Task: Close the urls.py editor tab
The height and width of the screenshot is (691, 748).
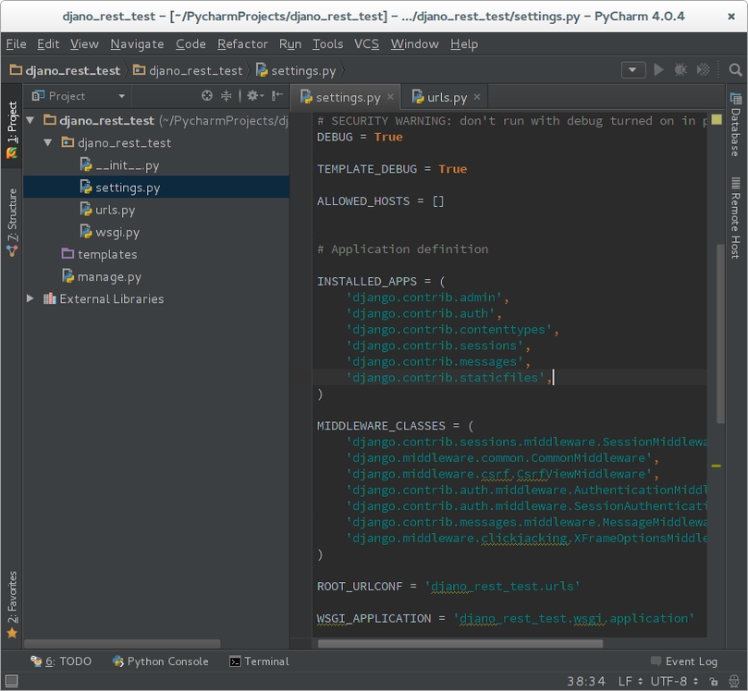Action: (477, 97)
